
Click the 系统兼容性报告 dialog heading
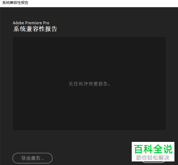(x=35, y=29)
